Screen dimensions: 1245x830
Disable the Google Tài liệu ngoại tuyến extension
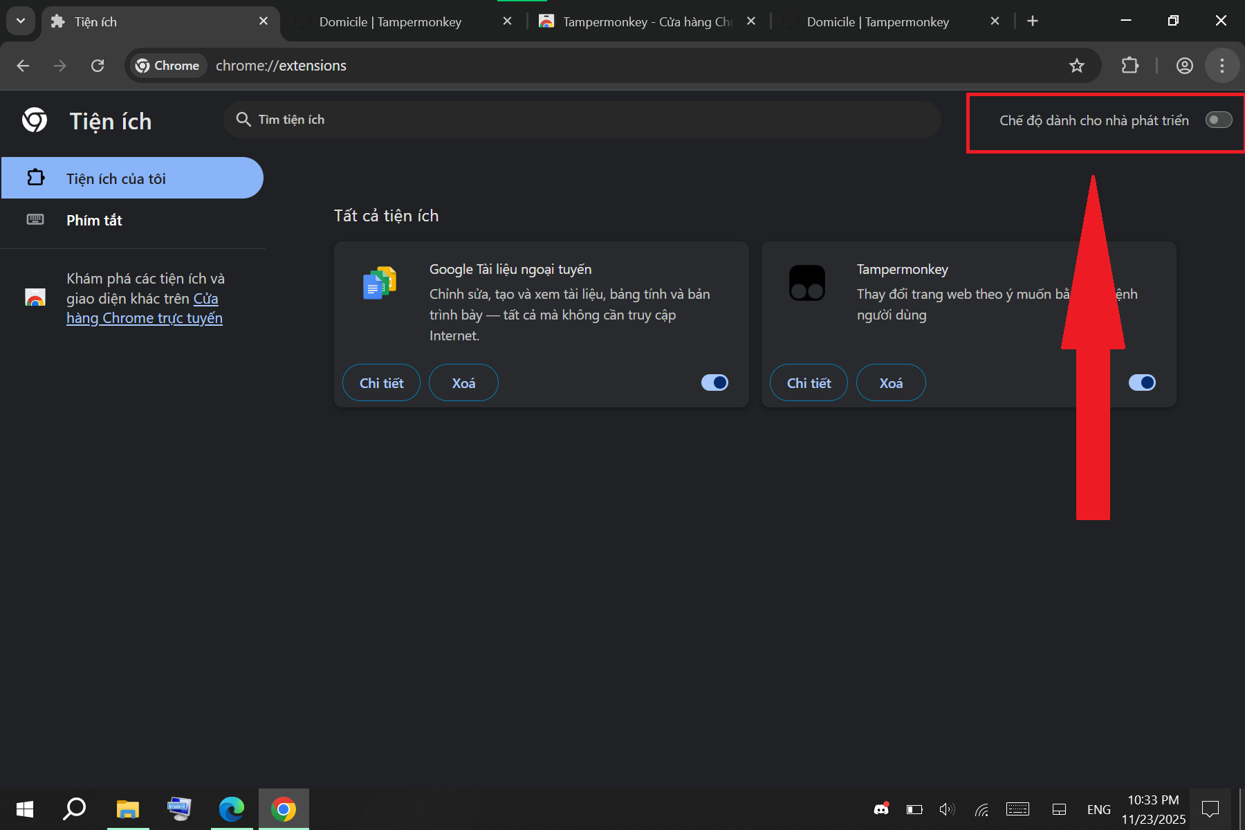pos(714,382)
